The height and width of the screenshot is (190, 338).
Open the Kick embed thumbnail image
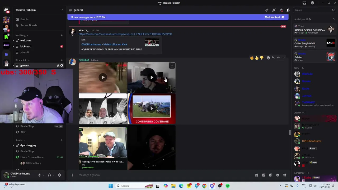152,42
